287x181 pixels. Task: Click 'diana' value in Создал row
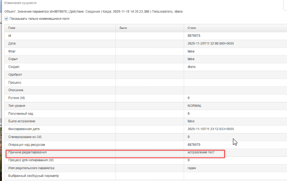(191, 67)
